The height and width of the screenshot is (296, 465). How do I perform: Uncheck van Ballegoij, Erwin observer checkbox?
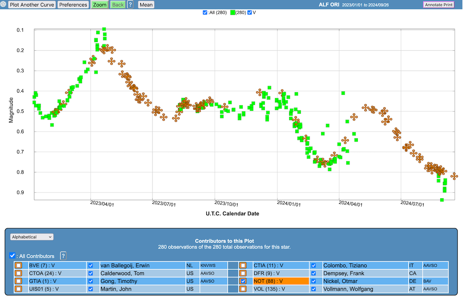pos(90,265)
